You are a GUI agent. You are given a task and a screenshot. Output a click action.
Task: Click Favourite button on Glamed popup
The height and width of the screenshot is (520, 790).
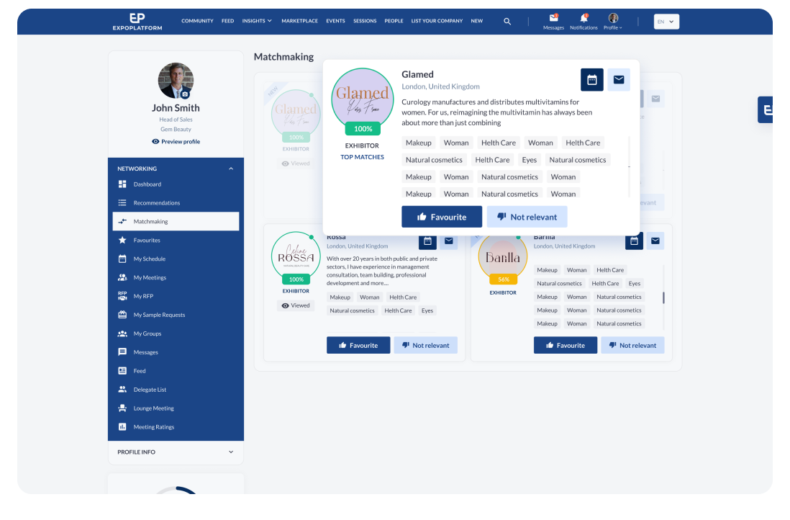[x=441, y=217]
